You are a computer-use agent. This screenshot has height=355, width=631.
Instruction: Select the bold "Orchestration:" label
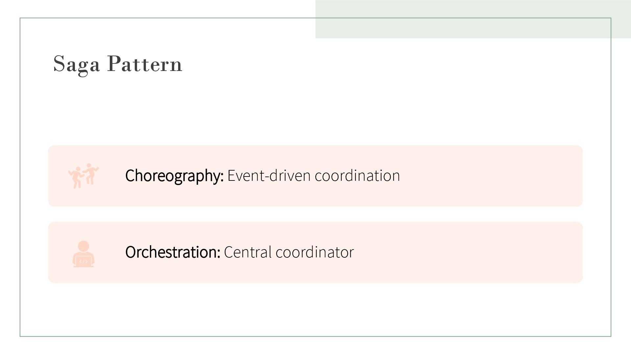(x=173, y=252)
